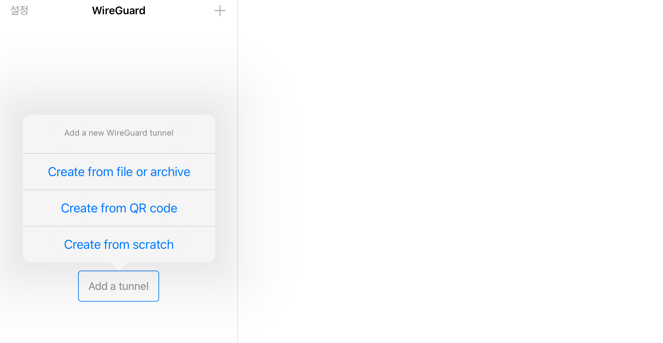Pick Create from scratch option
Screen dimensions: 663x343
[119, 244]
